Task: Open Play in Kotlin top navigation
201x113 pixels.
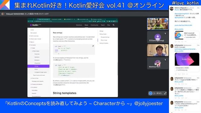Action: tap(109, 25)
